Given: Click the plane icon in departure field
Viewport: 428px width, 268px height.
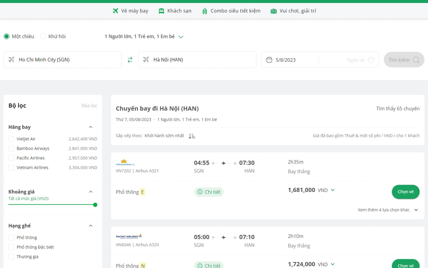Looking at the screenshot, I should click(x=11, y=60).
